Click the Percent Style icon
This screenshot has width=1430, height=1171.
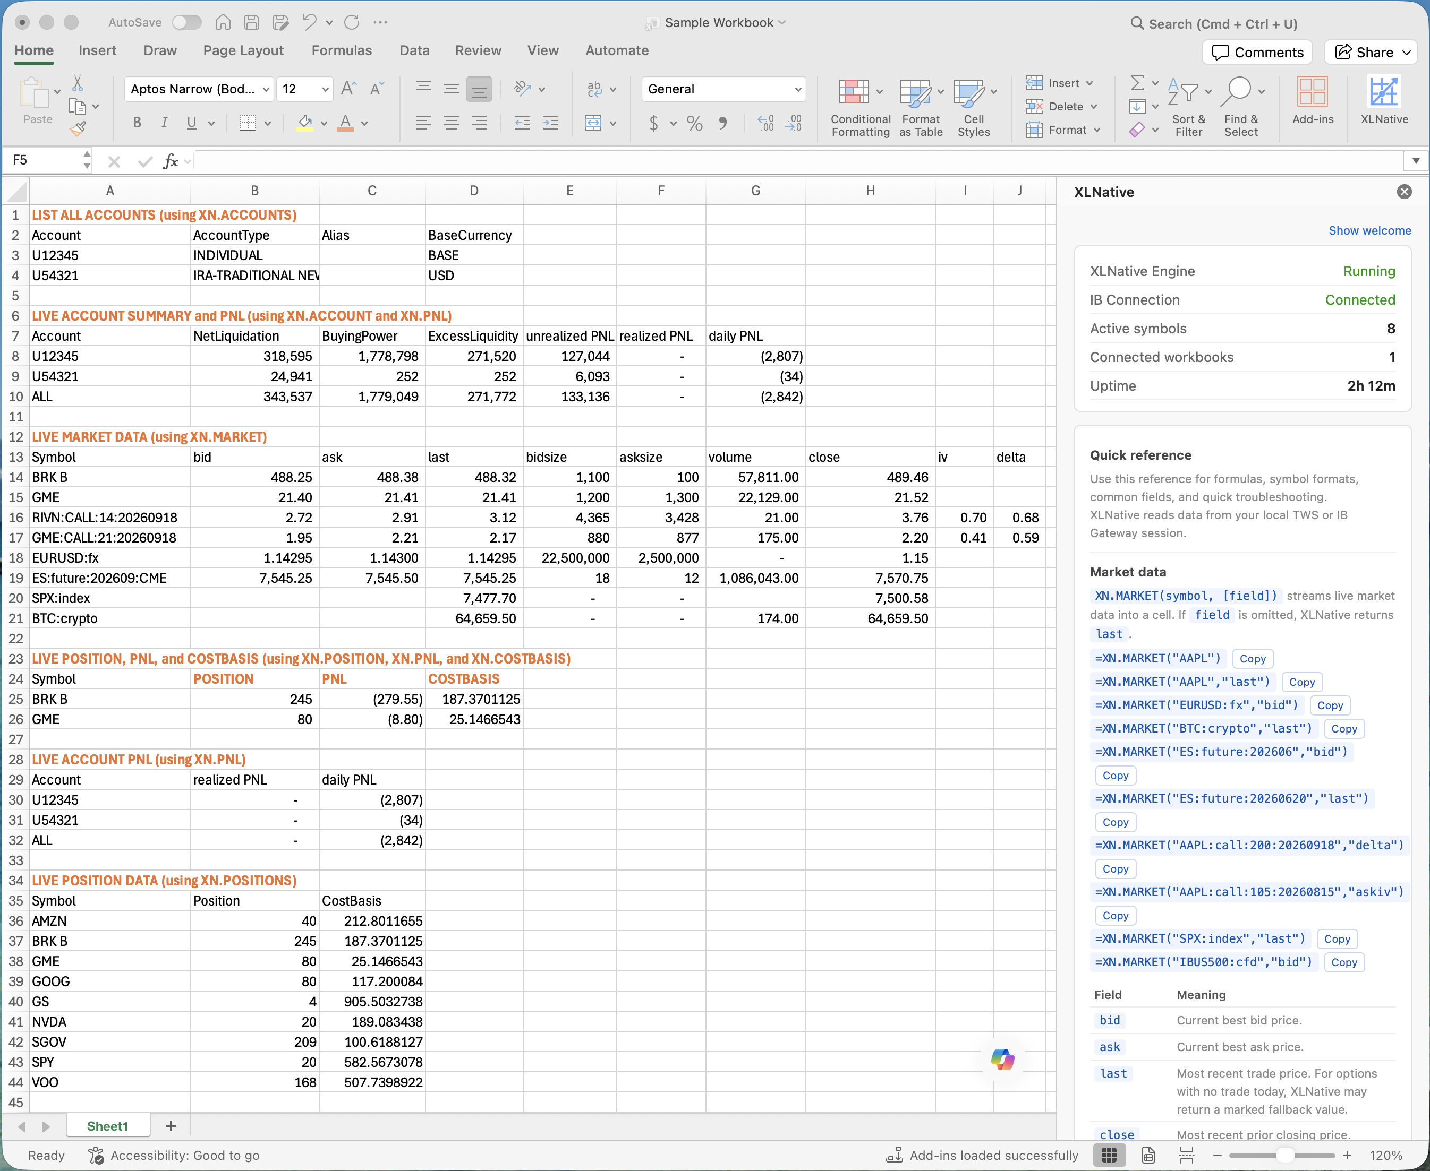coord(694,123)
